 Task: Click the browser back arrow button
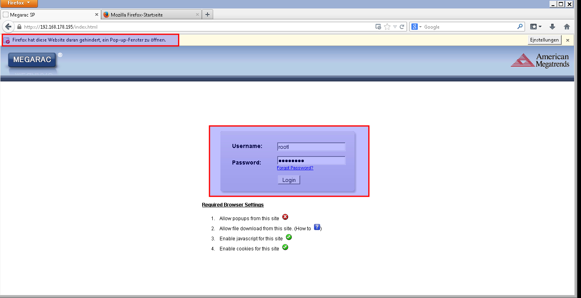[8, 27]
